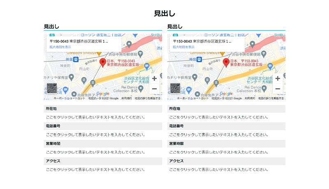This screenshot has width=329, height=189.
Task: Zoom in on the left map
Action: (154, 78)
